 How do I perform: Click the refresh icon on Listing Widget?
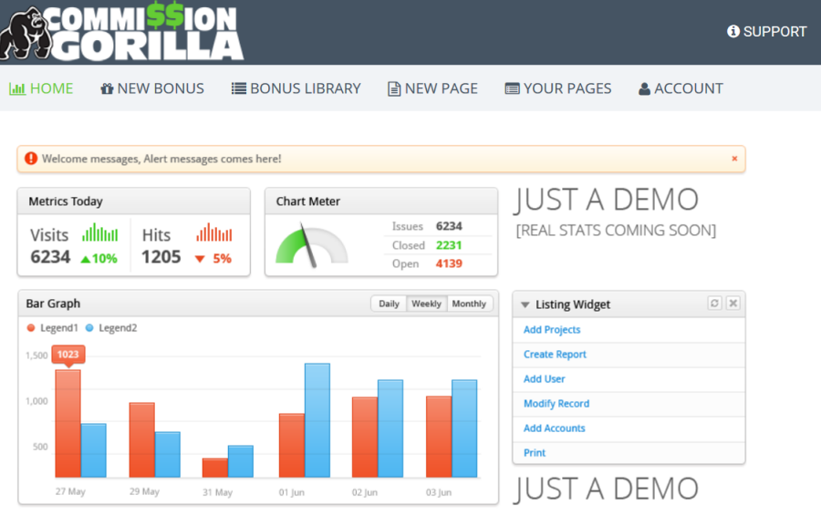(714, 304)
